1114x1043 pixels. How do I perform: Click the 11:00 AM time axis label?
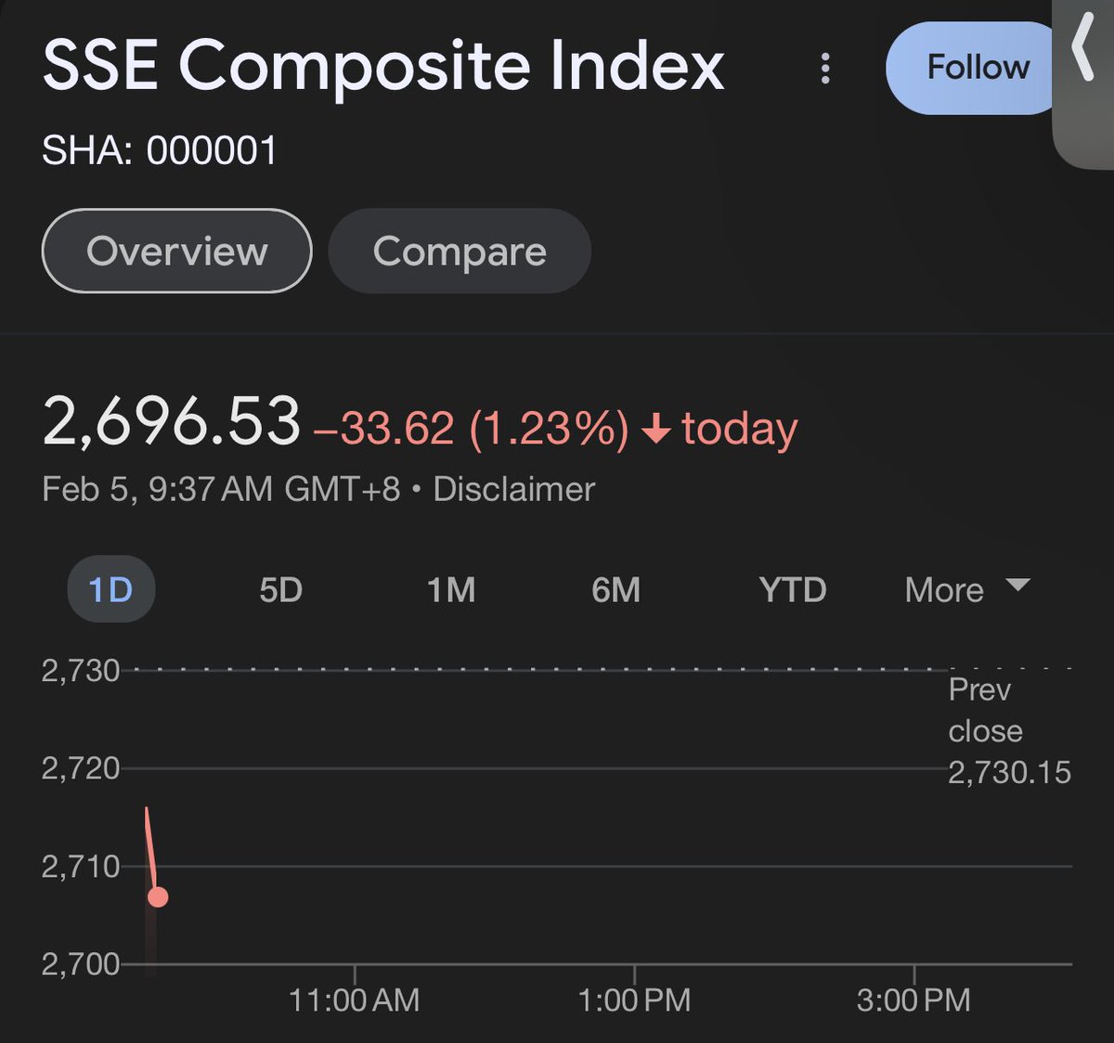(354, 1000)
